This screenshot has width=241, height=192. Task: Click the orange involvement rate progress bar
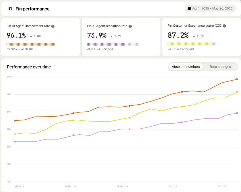point(32,44)
